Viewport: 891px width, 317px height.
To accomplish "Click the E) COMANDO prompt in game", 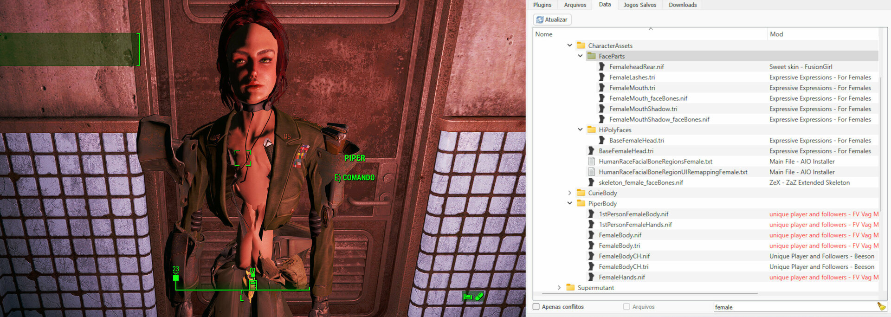I will pyautogui.click(x=355, y=178).
